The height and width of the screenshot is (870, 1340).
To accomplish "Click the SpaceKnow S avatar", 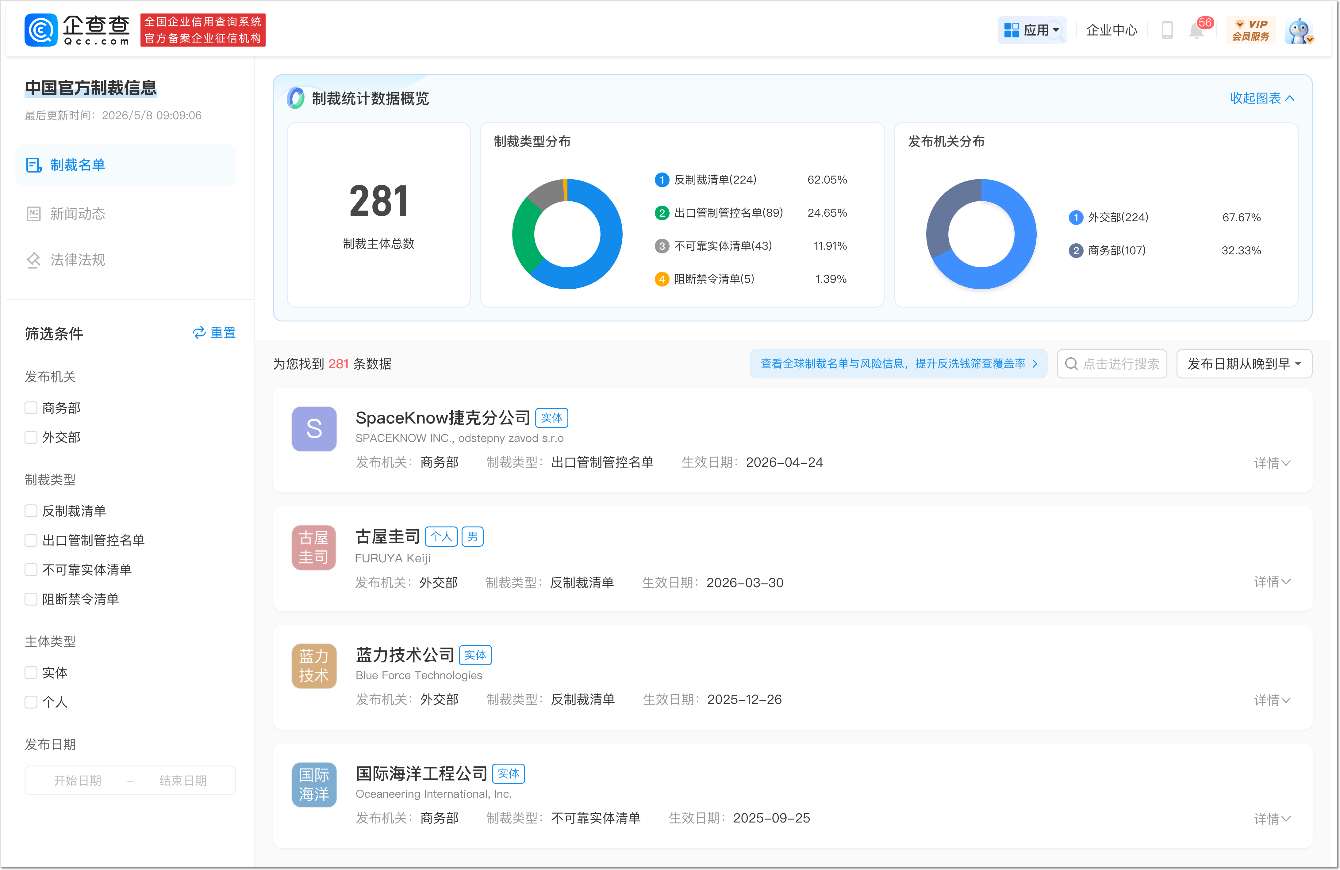I will [314, 428].
